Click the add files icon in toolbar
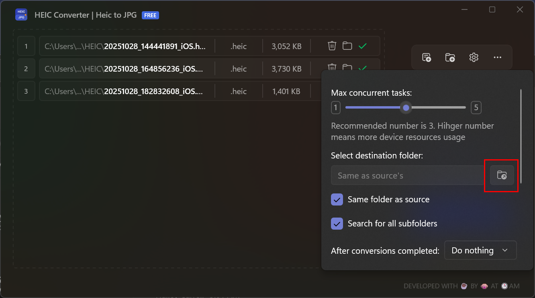 (x=427, y=58)
